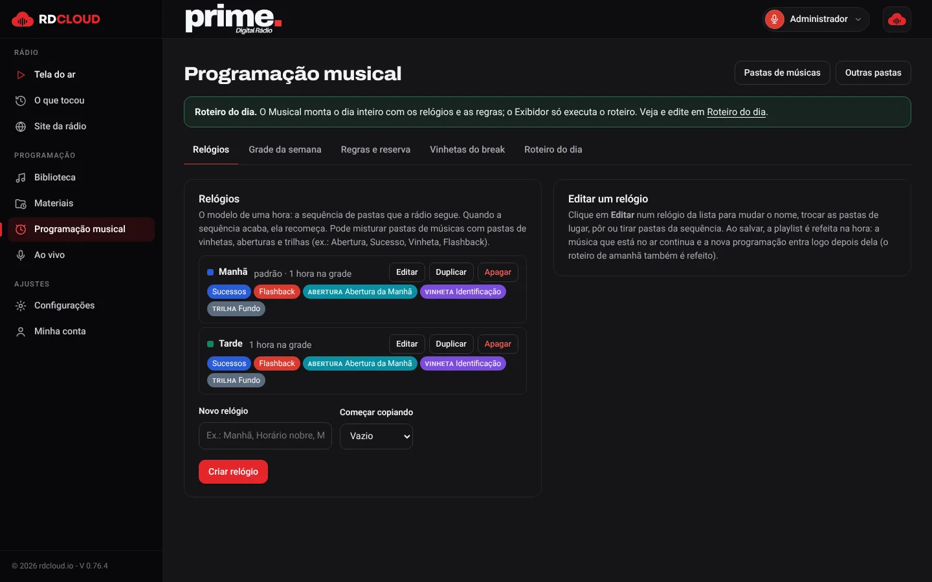Image resolution: width=932 pixels, height=582 pixels.
Task: Delete the Manhã clock with Apagar
Action: point(498,272)
